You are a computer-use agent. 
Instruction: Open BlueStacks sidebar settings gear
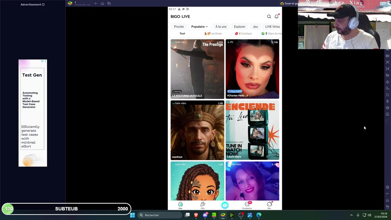click(x=387, y=187)
